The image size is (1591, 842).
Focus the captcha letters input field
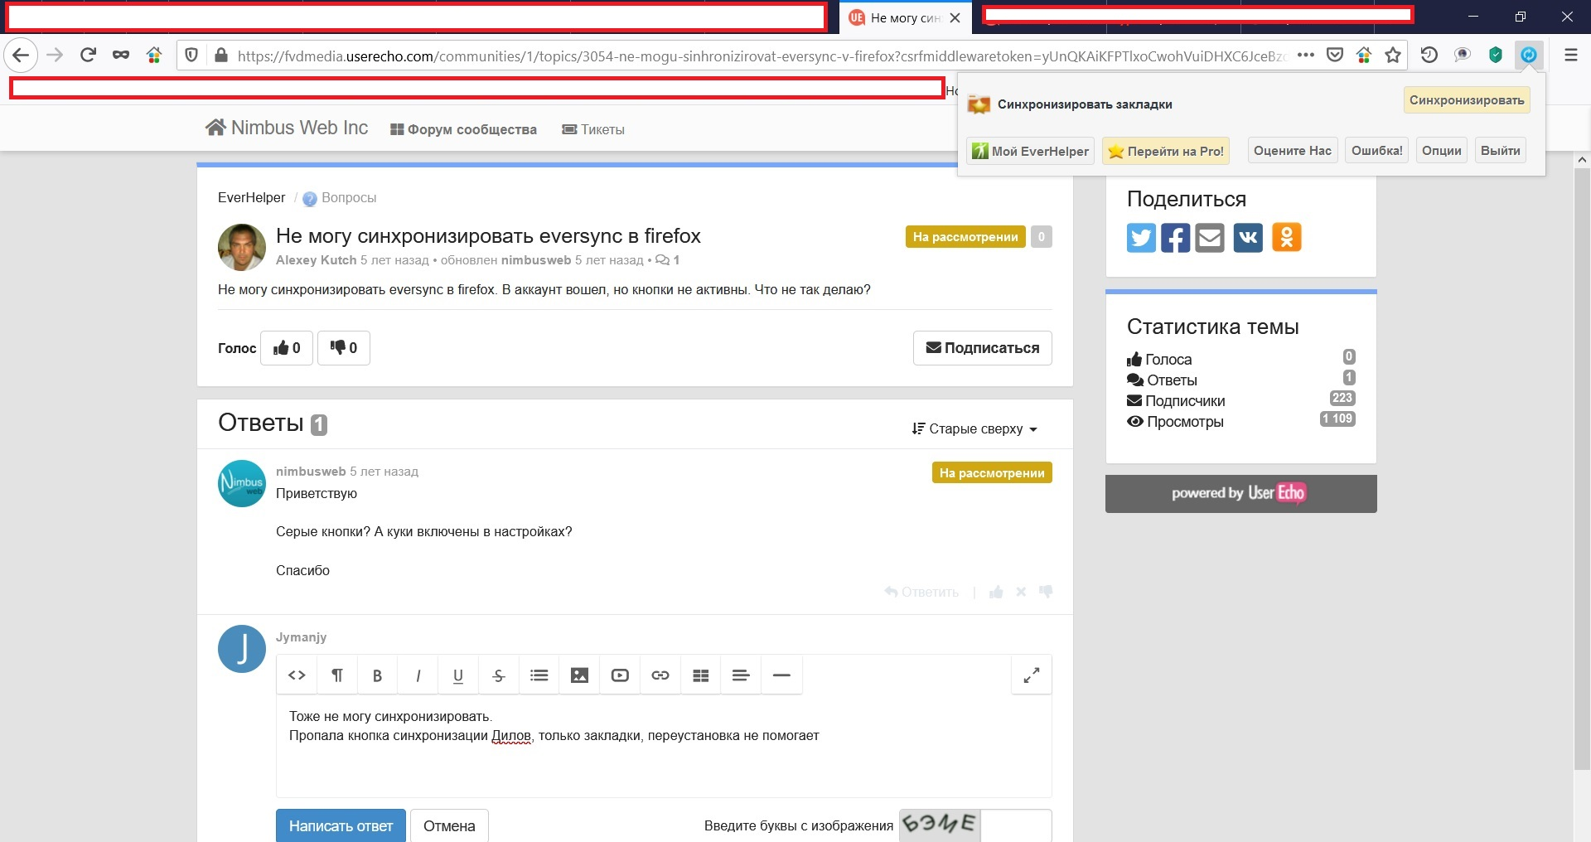1016,825
